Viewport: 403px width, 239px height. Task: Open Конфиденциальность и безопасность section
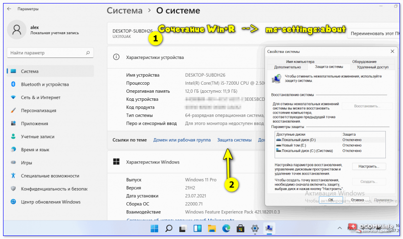pos(50,189)
